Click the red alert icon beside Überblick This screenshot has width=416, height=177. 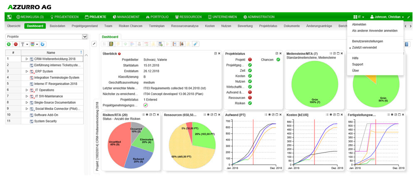(119, 54)
